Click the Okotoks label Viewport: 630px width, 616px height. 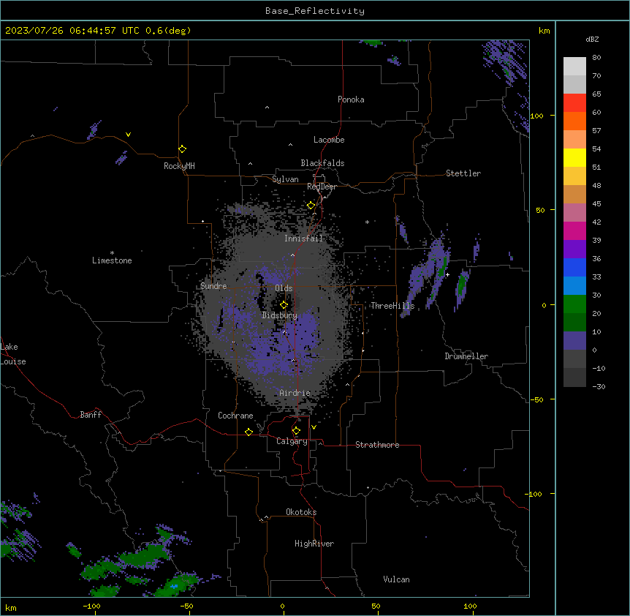pos(301,512)
